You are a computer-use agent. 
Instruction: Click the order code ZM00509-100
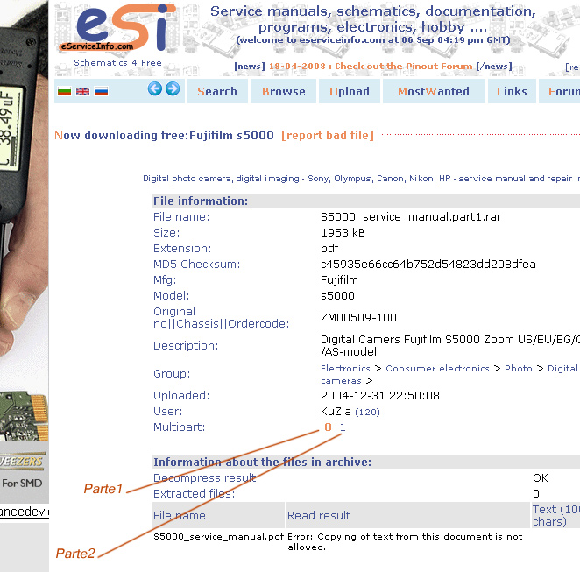click(x=358, y=318)
